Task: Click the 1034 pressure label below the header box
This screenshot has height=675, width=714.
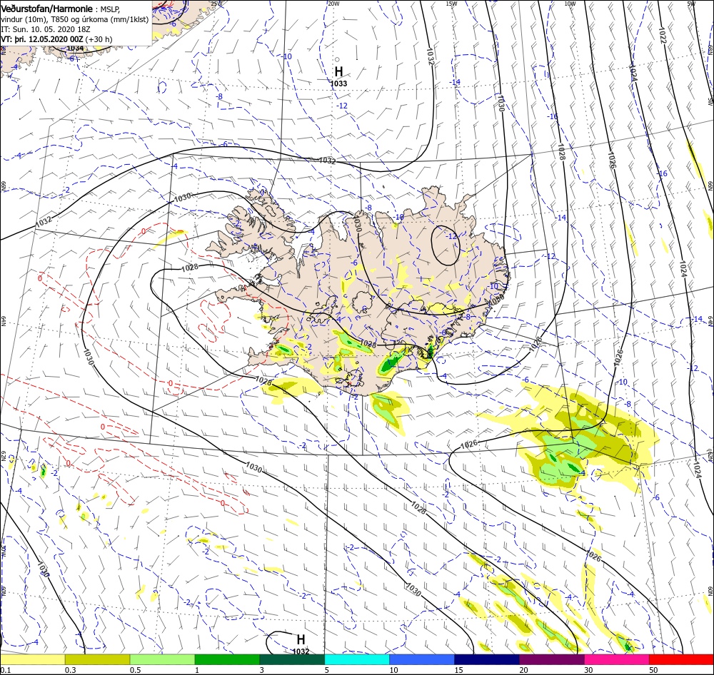Action: coord(75,49)
